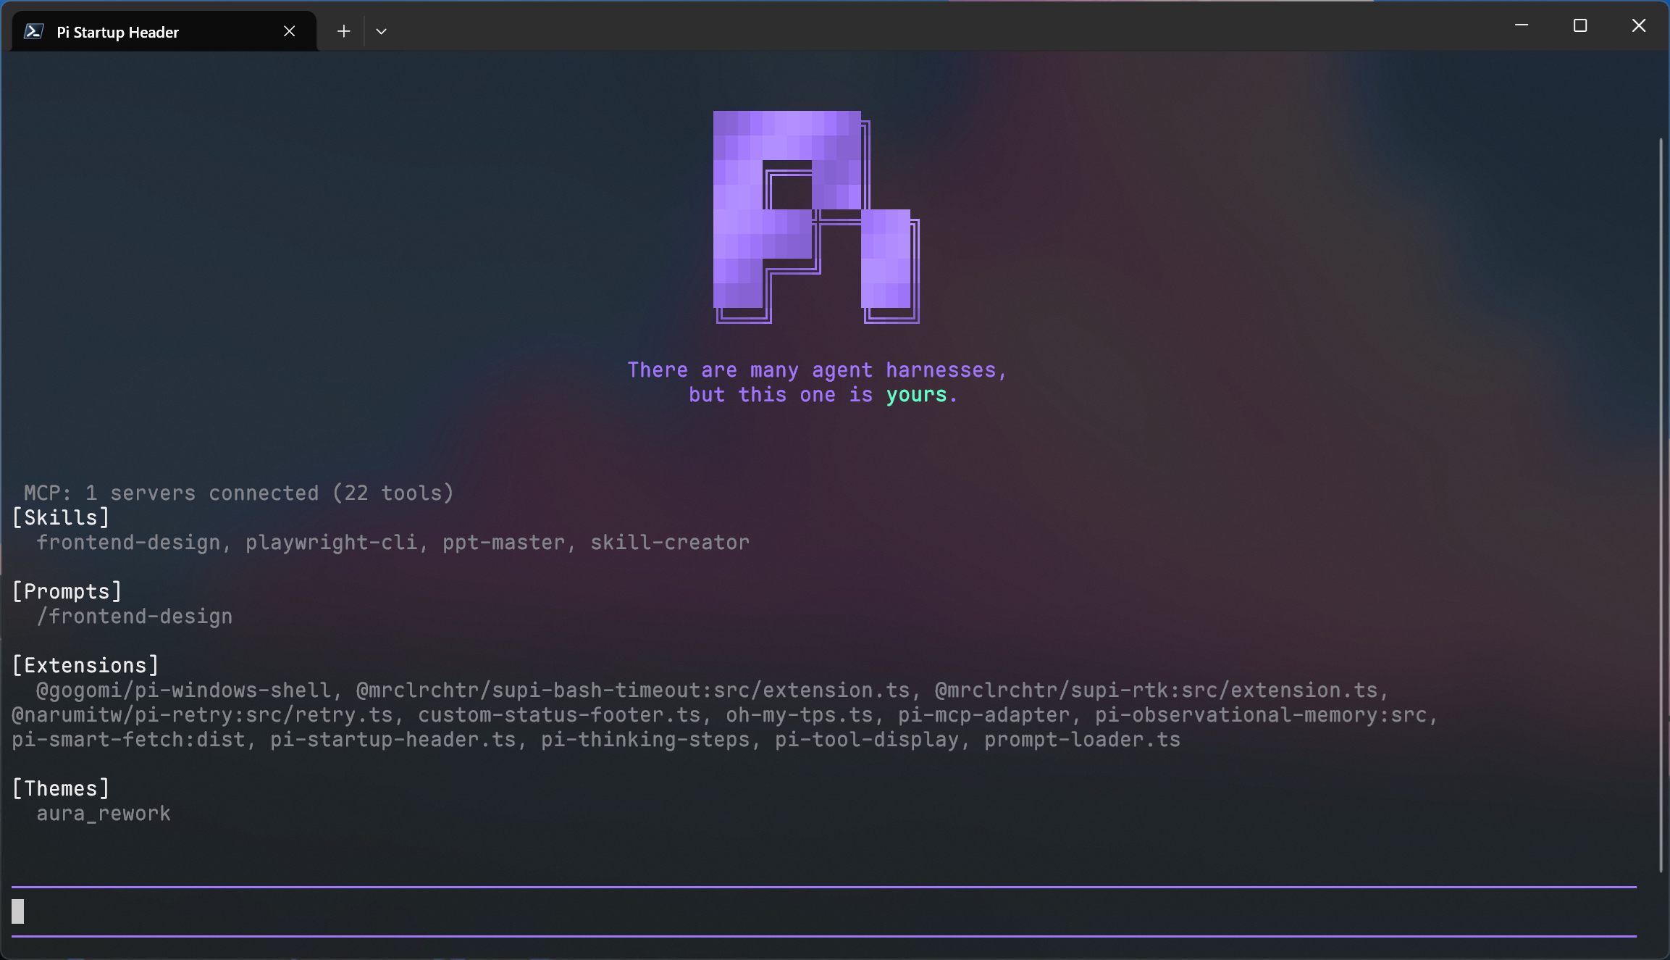Focus the prompt input field

coord(824,911)
